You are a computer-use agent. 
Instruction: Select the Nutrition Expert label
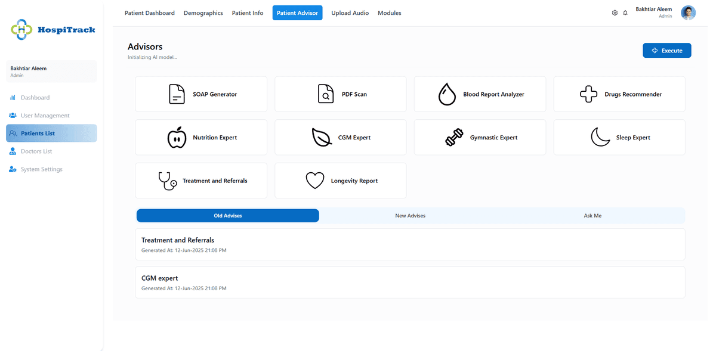(x=215, y=138)
